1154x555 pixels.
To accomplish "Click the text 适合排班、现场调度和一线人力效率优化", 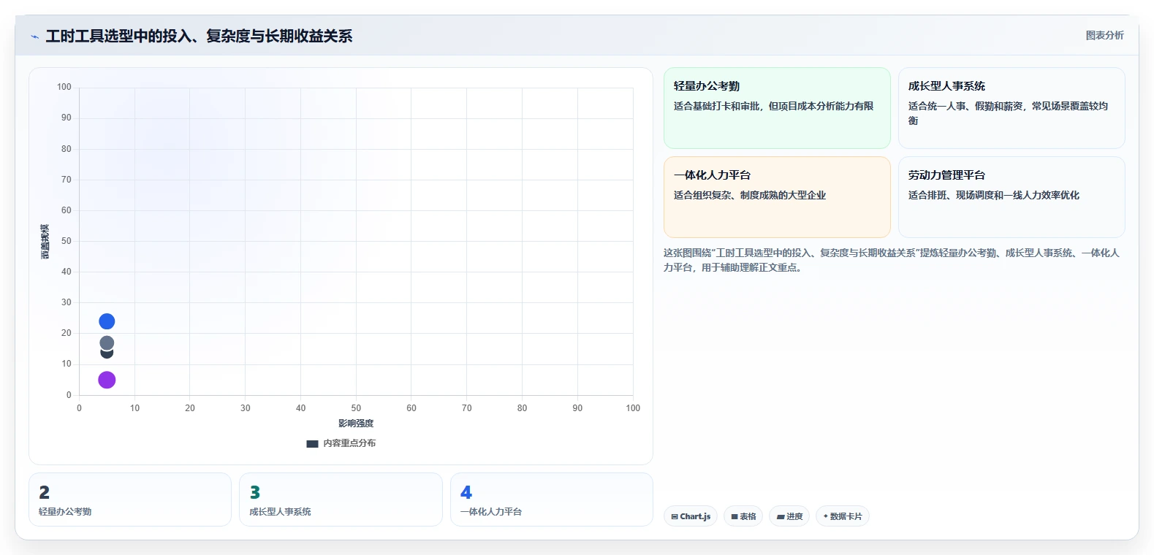I will coord(994,195).
